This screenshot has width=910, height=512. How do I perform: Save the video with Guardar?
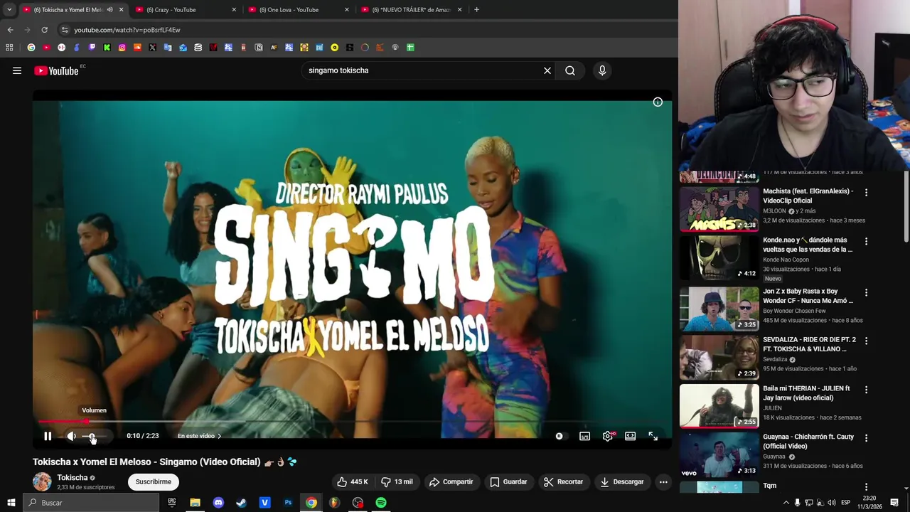coord(508,481)
